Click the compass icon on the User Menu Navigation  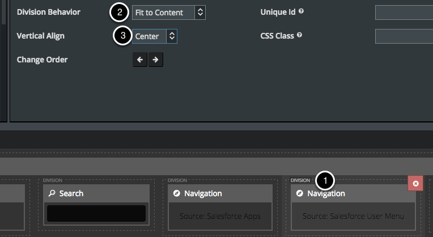[300, 193]
